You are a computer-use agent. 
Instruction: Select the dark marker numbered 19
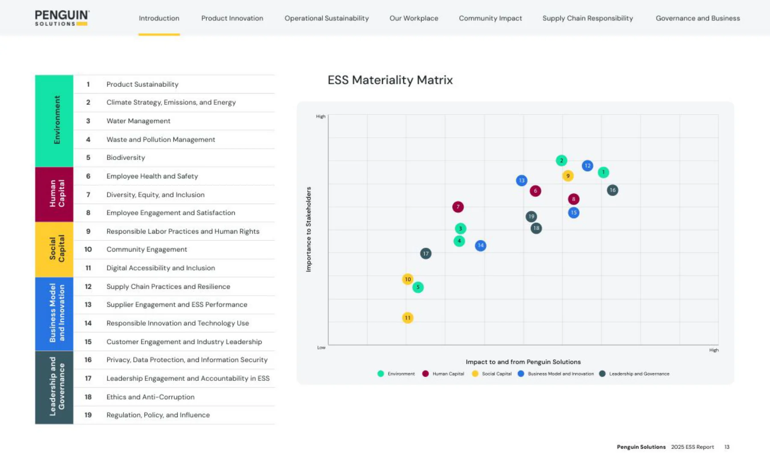(x=531, y=216)
